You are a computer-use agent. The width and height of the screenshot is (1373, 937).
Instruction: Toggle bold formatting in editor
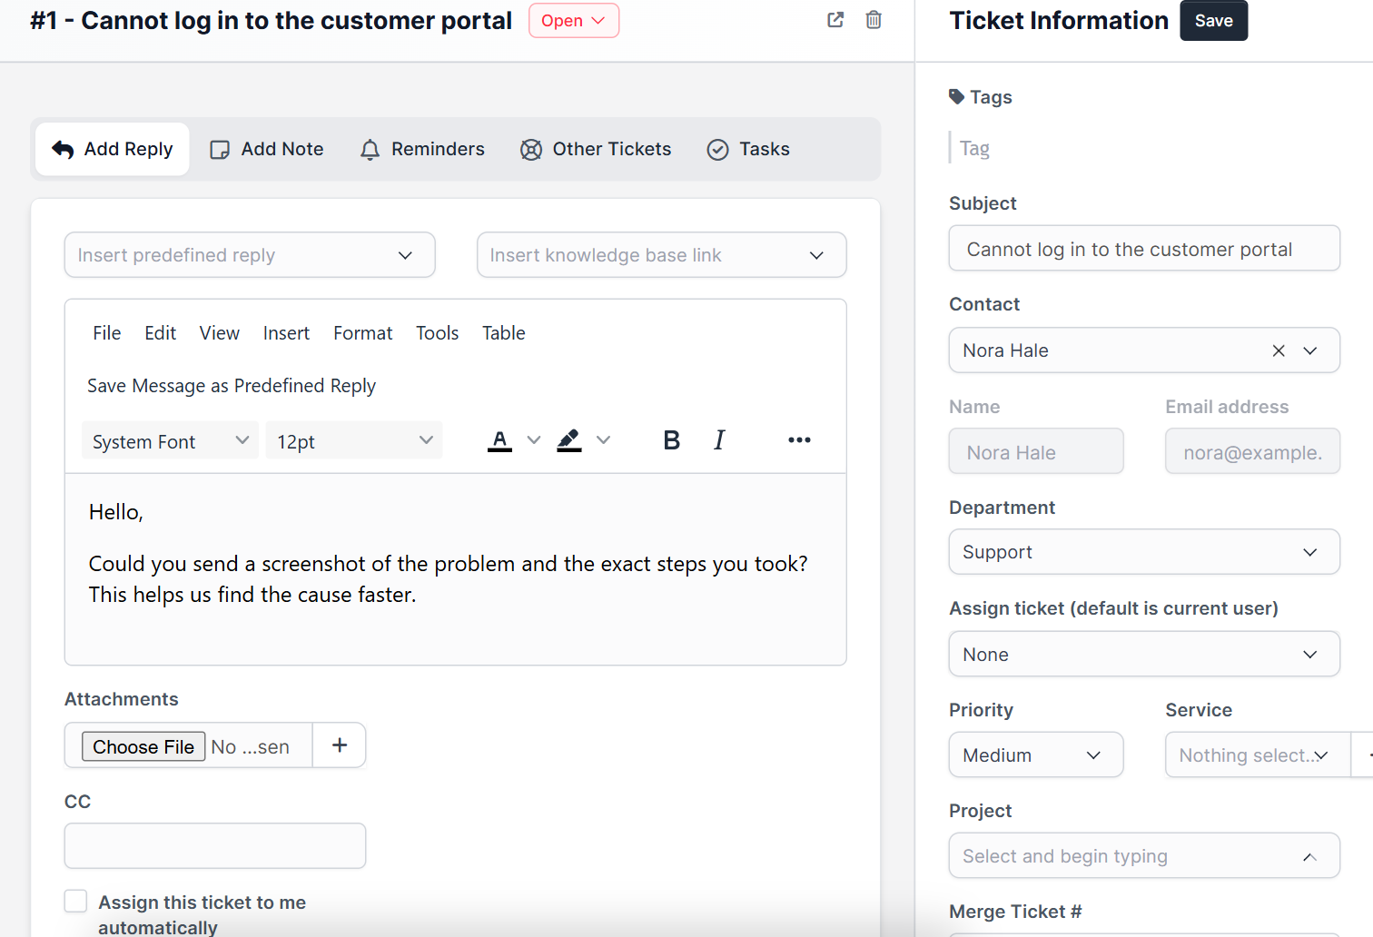pyautogui.click(x=672, y=440)
